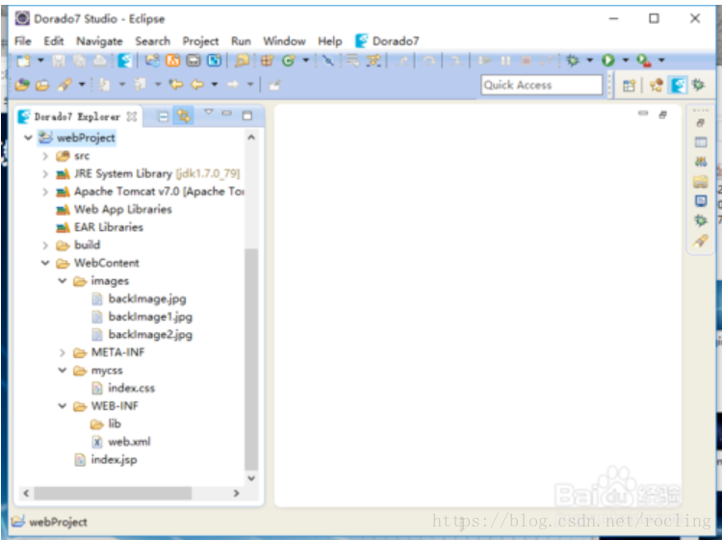
Task: Select the web.xml file
Action: [x=121, y=442]
